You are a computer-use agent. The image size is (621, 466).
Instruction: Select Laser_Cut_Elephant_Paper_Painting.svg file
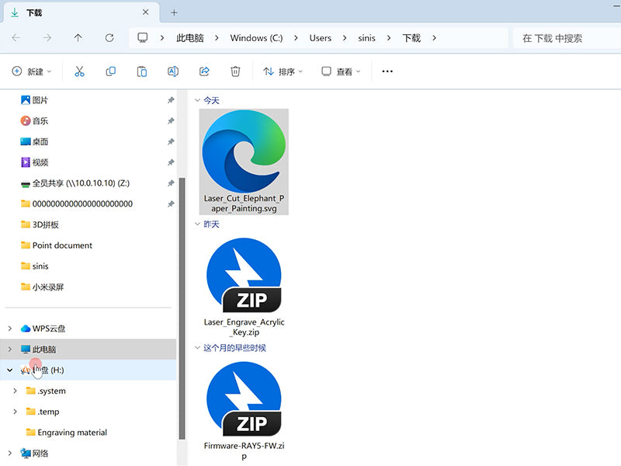244,162
